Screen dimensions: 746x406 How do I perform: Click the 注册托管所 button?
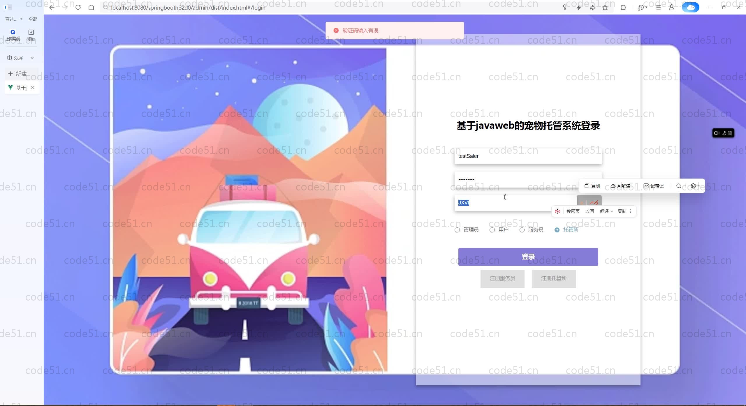point(554,278)
